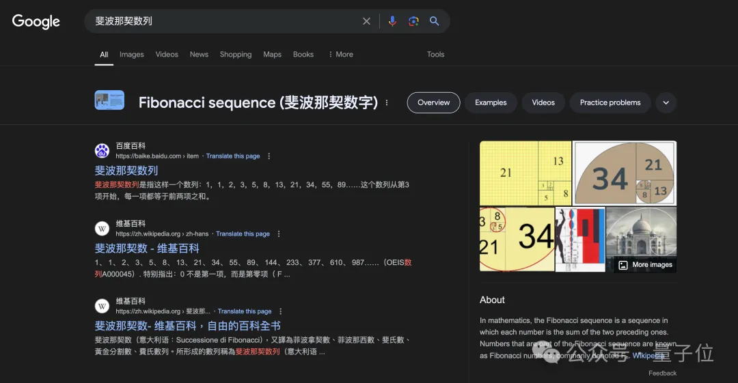Click the magnifying glass search icon
The image size is (738, 383).
click(434, 21)
